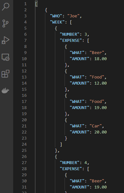Image resolution: width=124 pixels, height=193 pixels.
Task: Open the Run and Debug view
Action: 5,40
